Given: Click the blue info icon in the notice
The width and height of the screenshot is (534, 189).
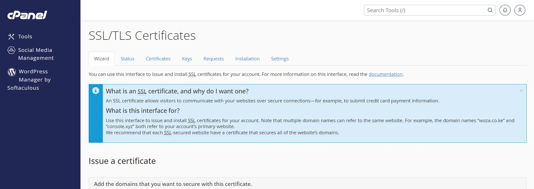Looking at the screenshot, I should coord(96,91).
